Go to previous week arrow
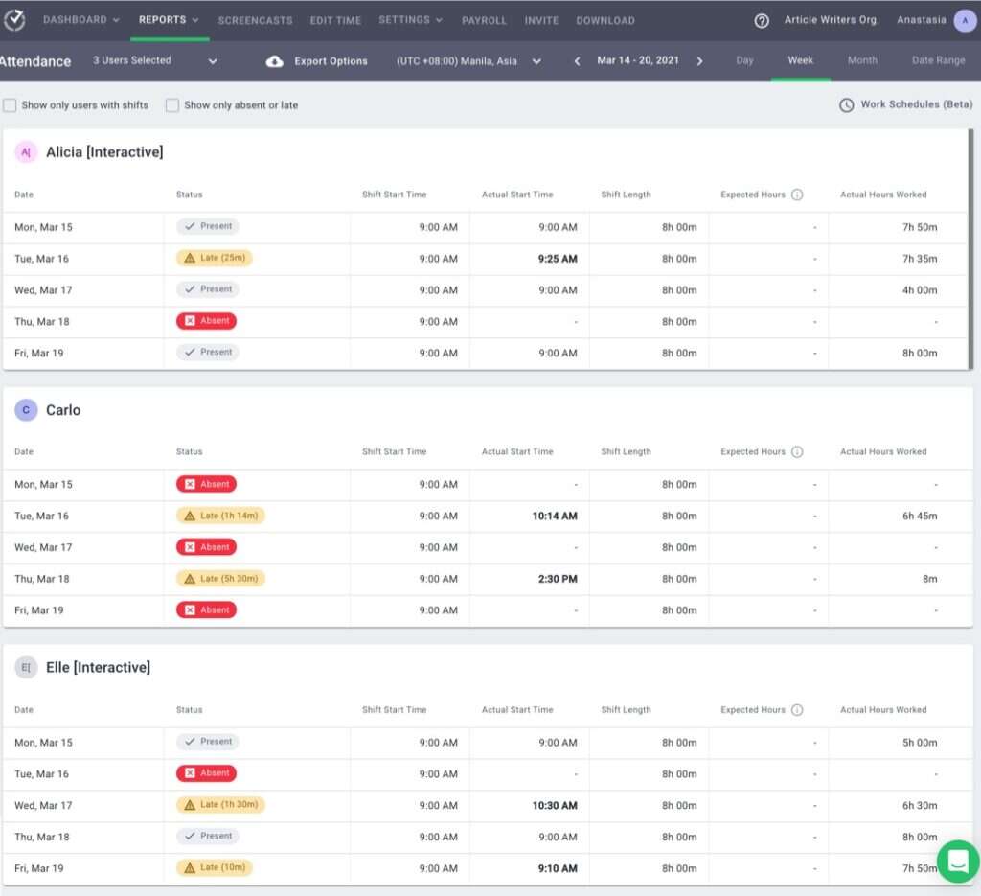The height and width of the screenshot is (896, 981). [578, 61]
